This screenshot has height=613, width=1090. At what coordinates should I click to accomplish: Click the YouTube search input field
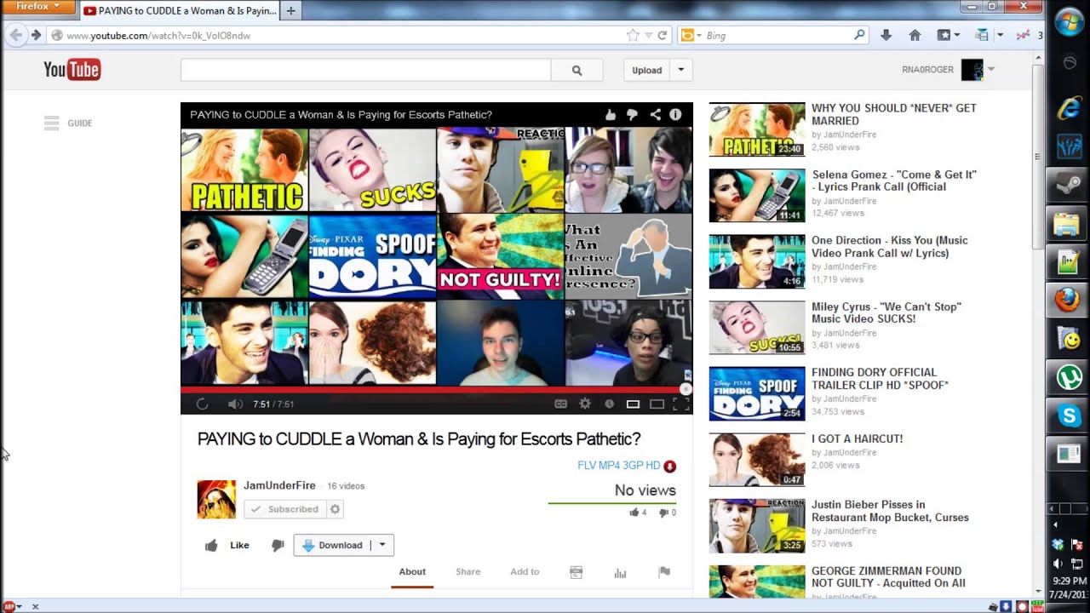(366, 71)
